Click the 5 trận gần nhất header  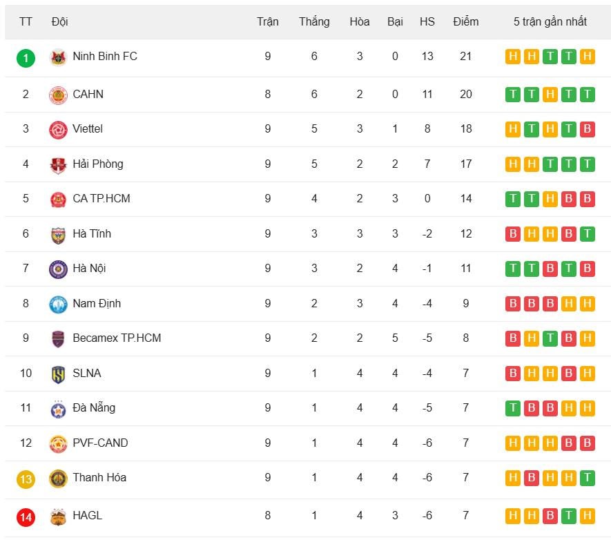coord(550,21)
